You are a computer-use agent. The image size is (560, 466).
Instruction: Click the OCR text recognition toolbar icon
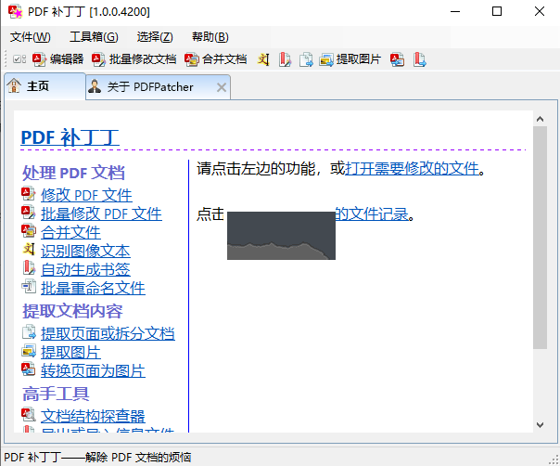[263, 59]
